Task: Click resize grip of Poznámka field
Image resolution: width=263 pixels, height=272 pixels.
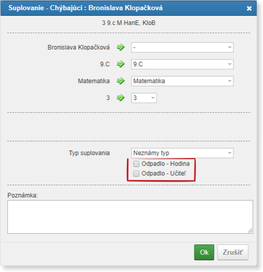Action: pos(250,231)
